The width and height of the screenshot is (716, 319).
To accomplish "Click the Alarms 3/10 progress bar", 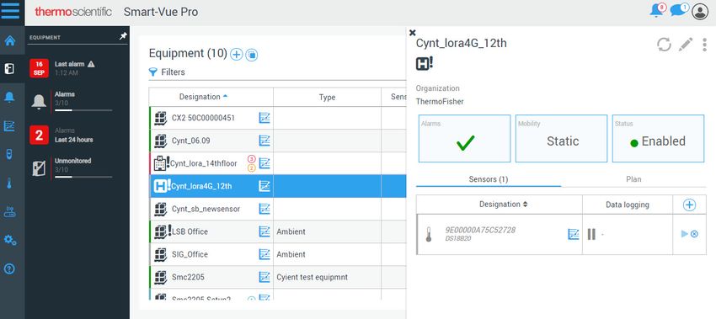I will click(x=83, y=110).
